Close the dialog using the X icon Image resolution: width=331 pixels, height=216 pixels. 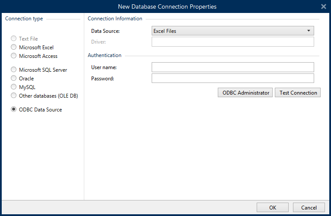click(323, 6)
